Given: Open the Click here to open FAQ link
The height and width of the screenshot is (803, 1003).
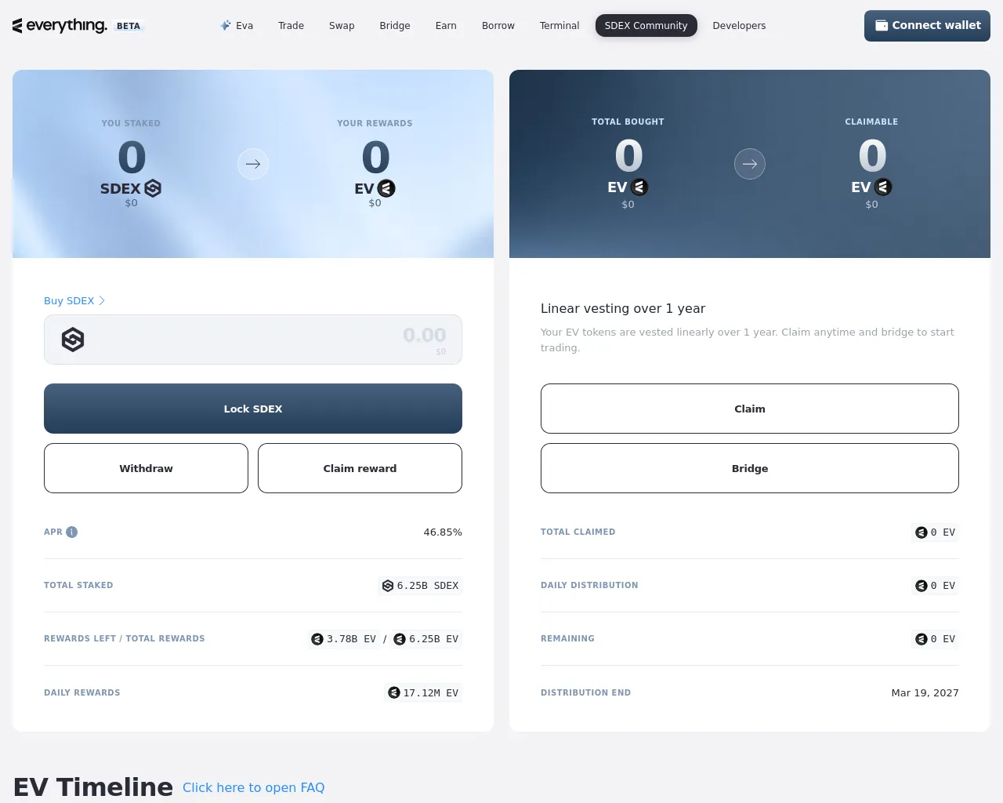Looking at the screenshot, I should 253,787.
